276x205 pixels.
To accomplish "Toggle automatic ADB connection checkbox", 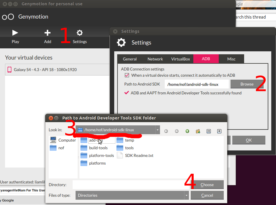I will (x=127, y=75).
